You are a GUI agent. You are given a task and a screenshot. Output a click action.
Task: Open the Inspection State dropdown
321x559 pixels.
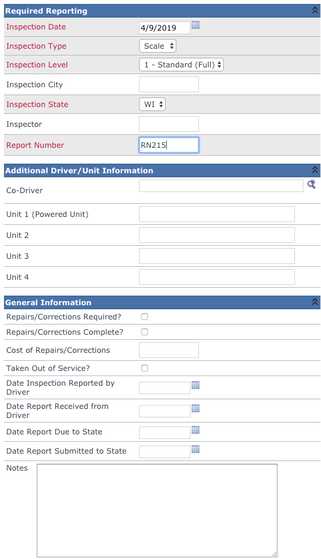click(x=153, y=104)
